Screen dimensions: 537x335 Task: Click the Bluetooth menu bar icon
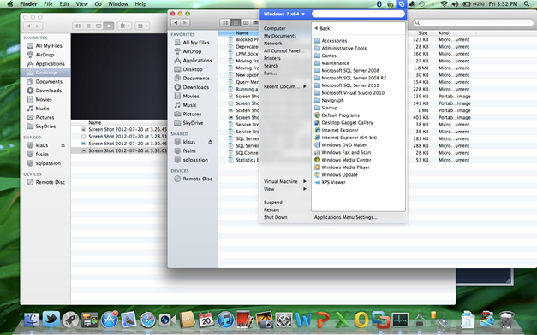click(x=379, y=4)
